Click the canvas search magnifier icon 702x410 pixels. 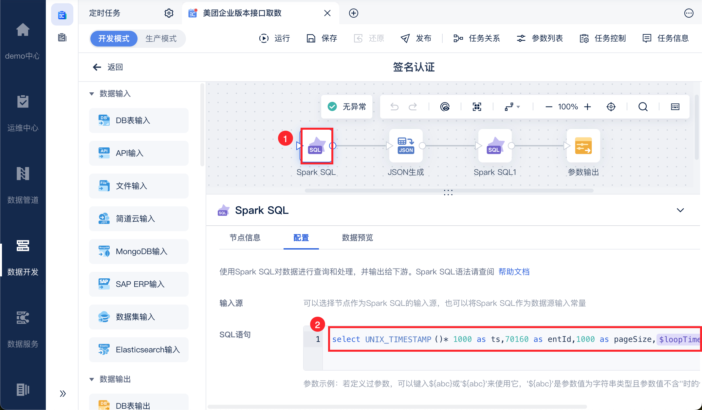[x=643, y=107]
